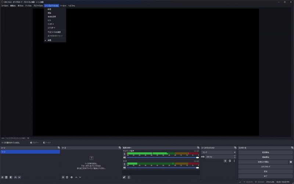Open scene filters icon in Scenes panel
294x184 pixels.
coord(11,177)
